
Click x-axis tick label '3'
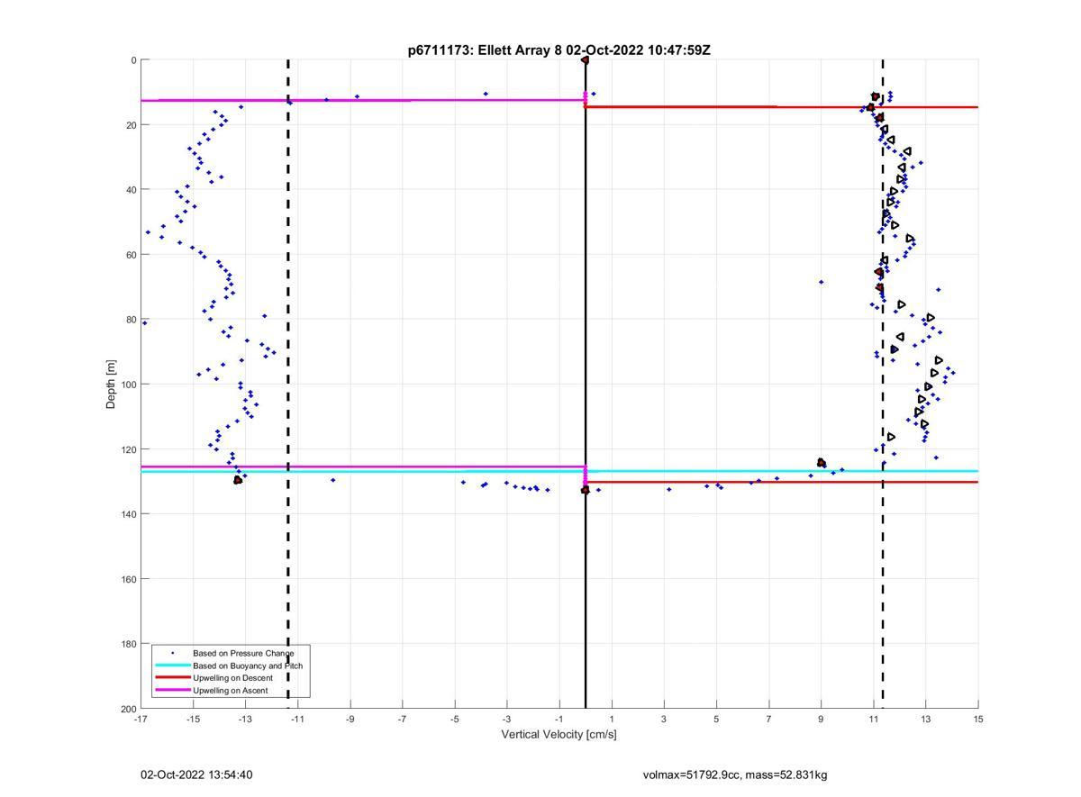[x=664, y=719]
